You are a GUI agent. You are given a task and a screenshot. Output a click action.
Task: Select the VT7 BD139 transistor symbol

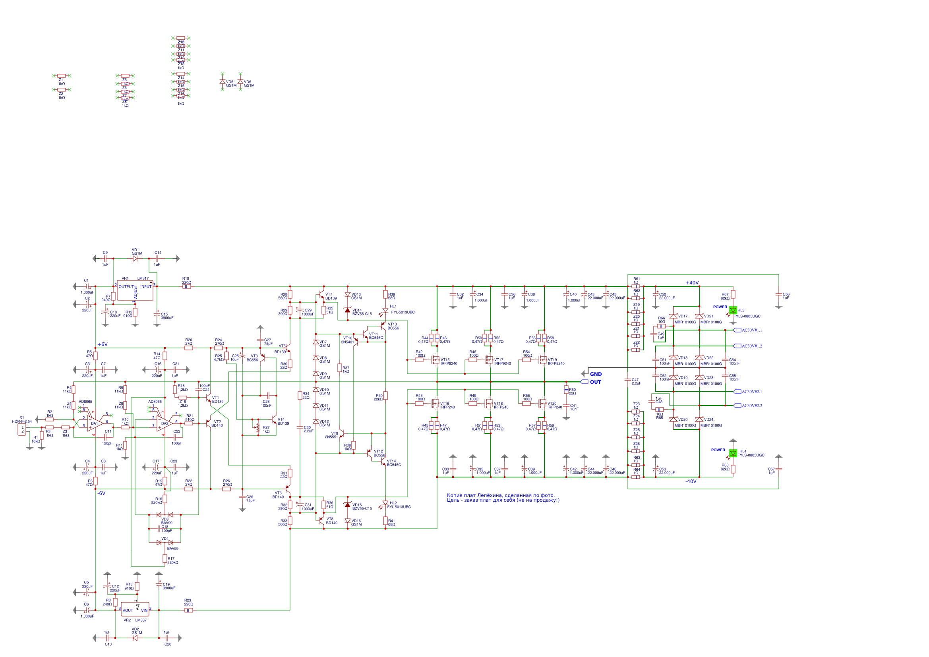[322, 294]
